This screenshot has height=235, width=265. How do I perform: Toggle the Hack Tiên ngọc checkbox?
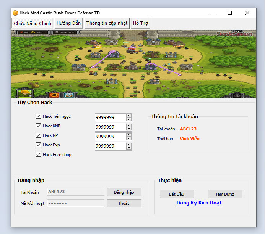click(38, 116)
